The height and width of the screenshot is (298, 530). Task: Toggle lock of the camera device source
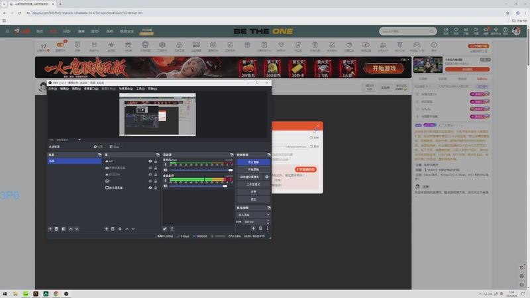(156, 168)
